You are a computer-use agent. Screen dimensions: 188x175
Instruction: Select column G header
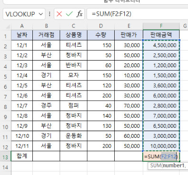(x=185, y=26)
